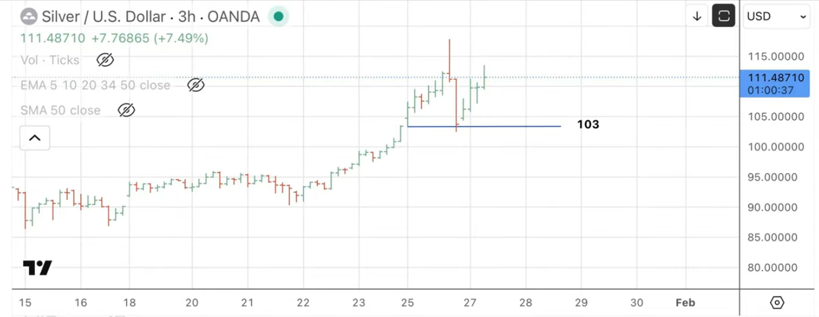Screen dimensions: 819x317
Task: Click the Feb label on time axis
Action: click(x=685, y=302)
